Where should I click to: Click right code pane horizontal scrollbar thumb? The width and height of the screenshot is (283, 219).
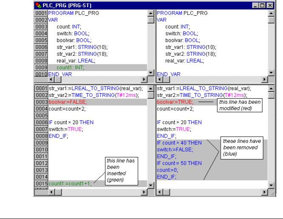(x=166, y=192)
